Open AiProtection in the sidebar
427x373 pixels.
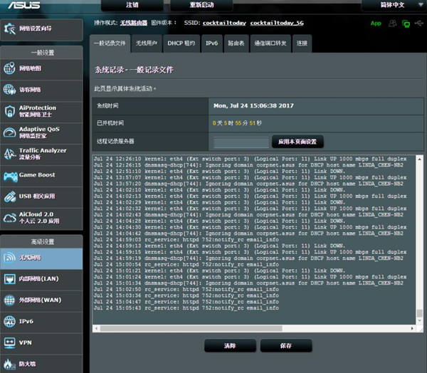coord(41,111)
